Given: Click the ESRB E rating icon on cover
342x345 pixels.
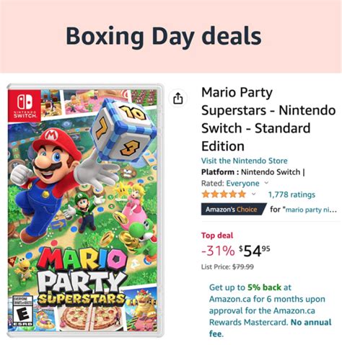Looking at the screenshot, I should click(x=22, y=311).
